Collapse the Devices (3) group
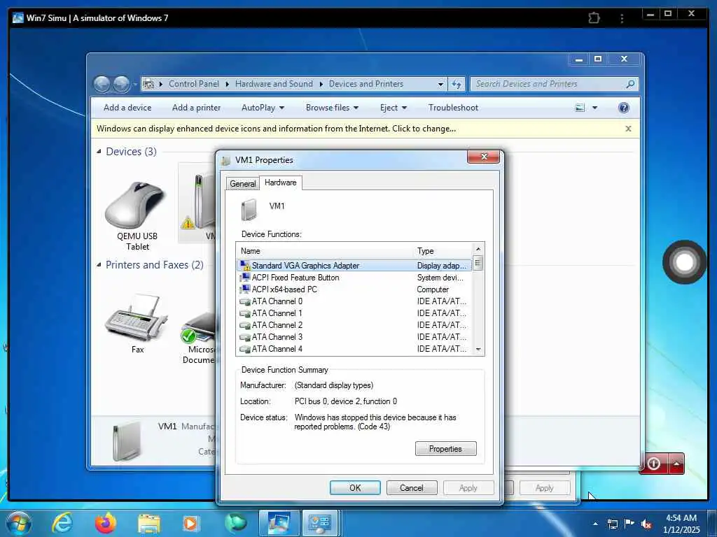 (99, 151)
